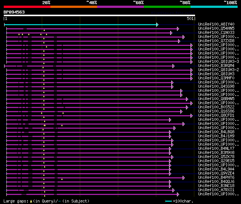241x204 pixels.
Task: Open hit UniRef100_Q7ZXD8
Action: 216,41
